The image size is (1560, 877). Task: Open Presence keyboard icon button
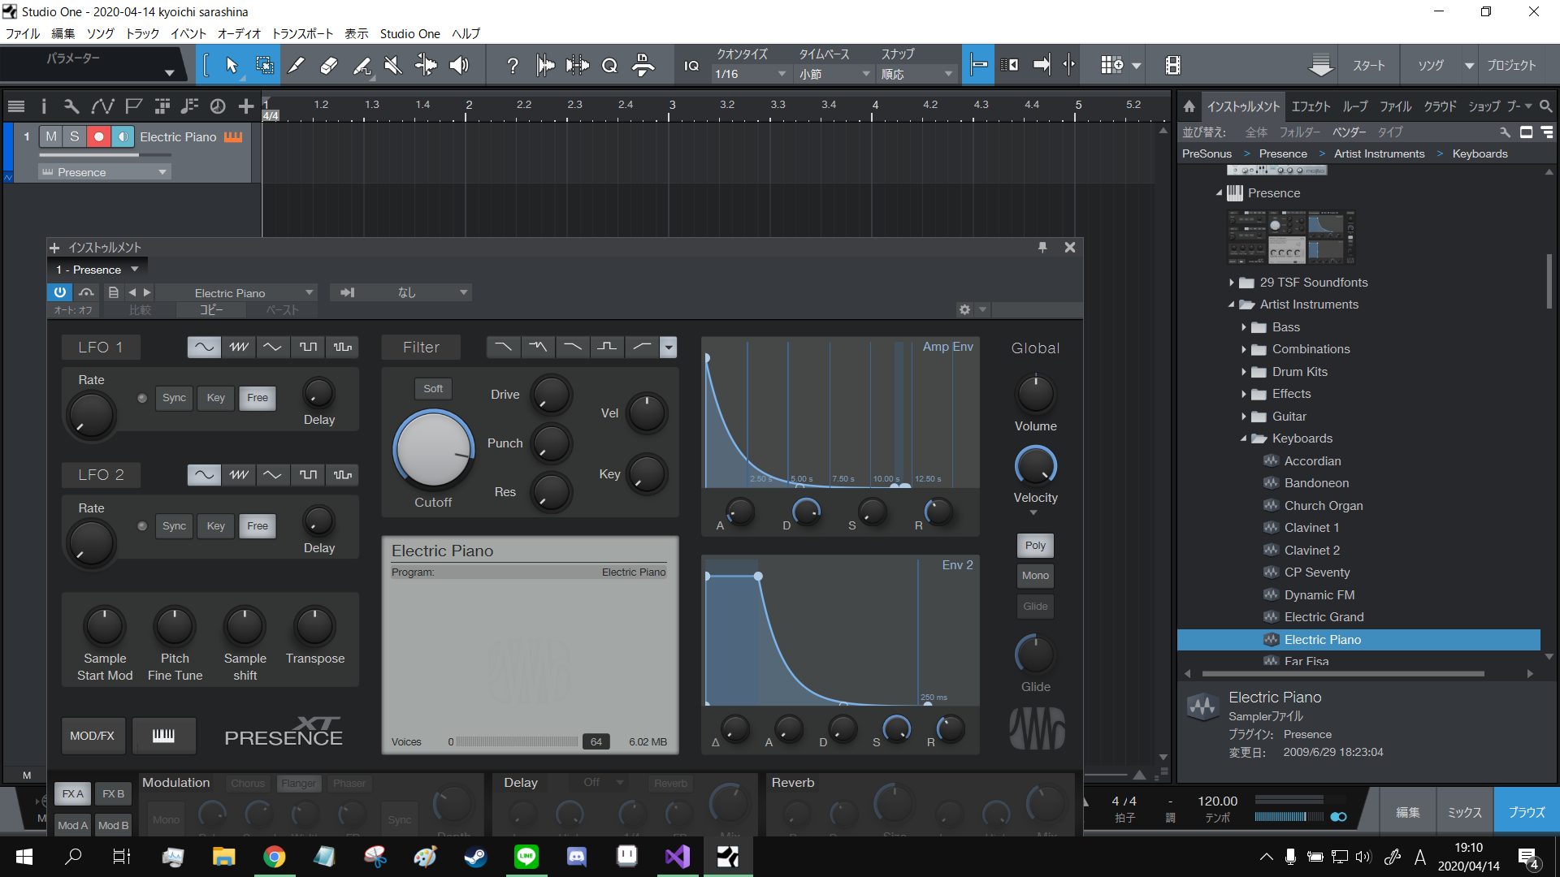163,735
